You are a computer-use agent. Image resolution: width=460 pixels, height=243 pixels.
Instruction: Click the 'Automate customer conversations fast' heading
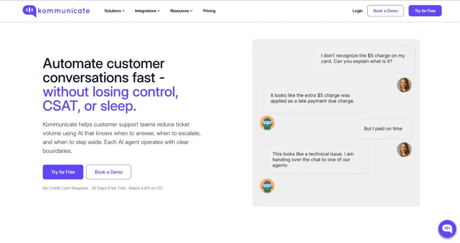coord(104,71)
